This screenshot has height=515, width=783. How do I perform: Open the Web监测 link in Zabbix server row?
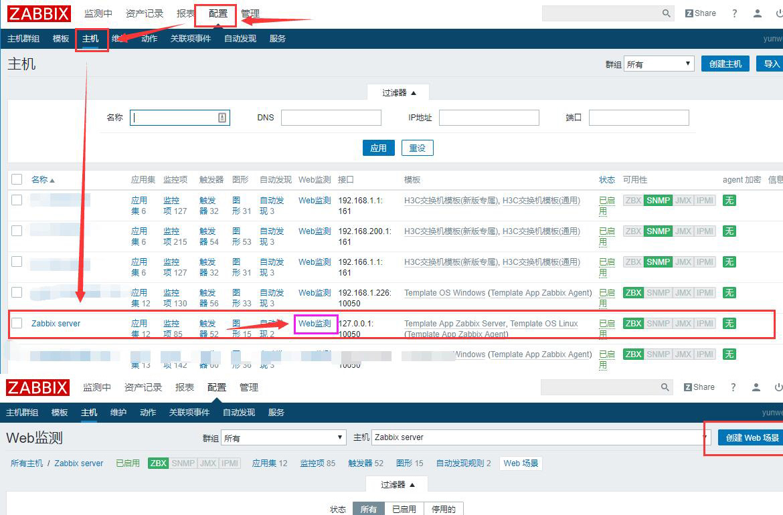tap(315, 323)
